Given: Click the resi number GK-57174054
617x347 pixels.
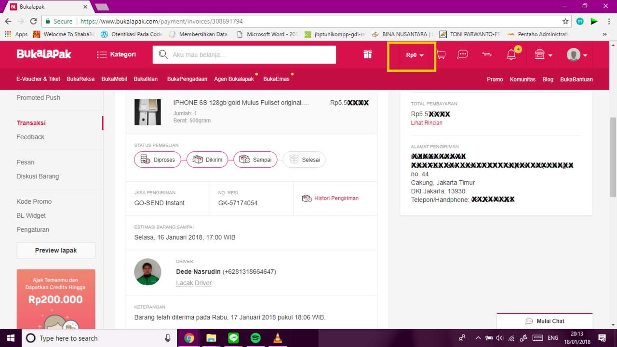Looking at the screenshot, I should (x=238, y=203).
